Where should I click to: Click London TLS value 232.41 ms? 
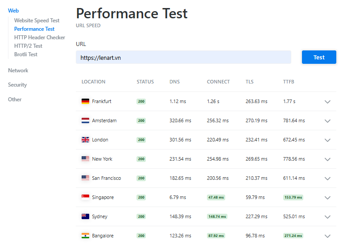[256, 140]
